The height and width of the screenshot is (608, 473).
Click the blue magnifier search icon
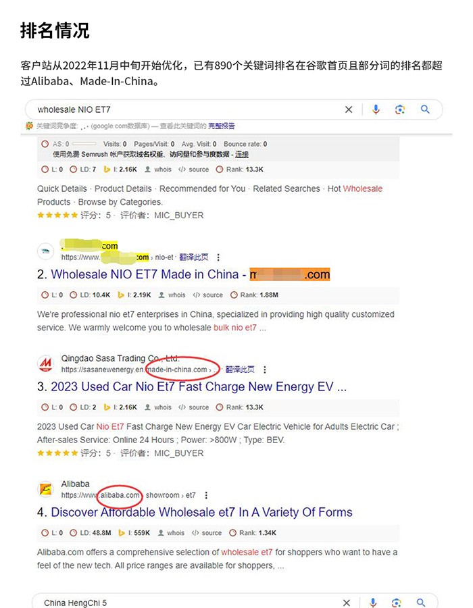click(425, 109)
